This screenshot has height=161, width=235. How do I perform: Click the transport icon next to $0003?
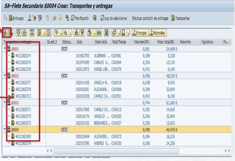pos(9,103)
